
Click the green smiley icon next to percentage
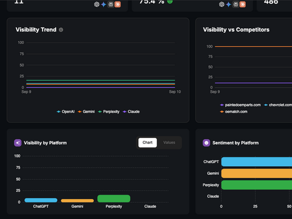click(x=170, y=2)
